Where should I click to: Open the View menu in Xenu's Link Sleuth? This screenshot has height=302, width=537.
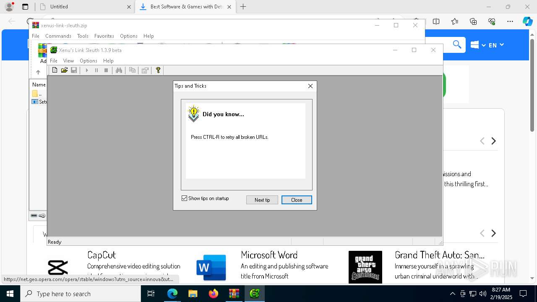[x=68, y=61]
